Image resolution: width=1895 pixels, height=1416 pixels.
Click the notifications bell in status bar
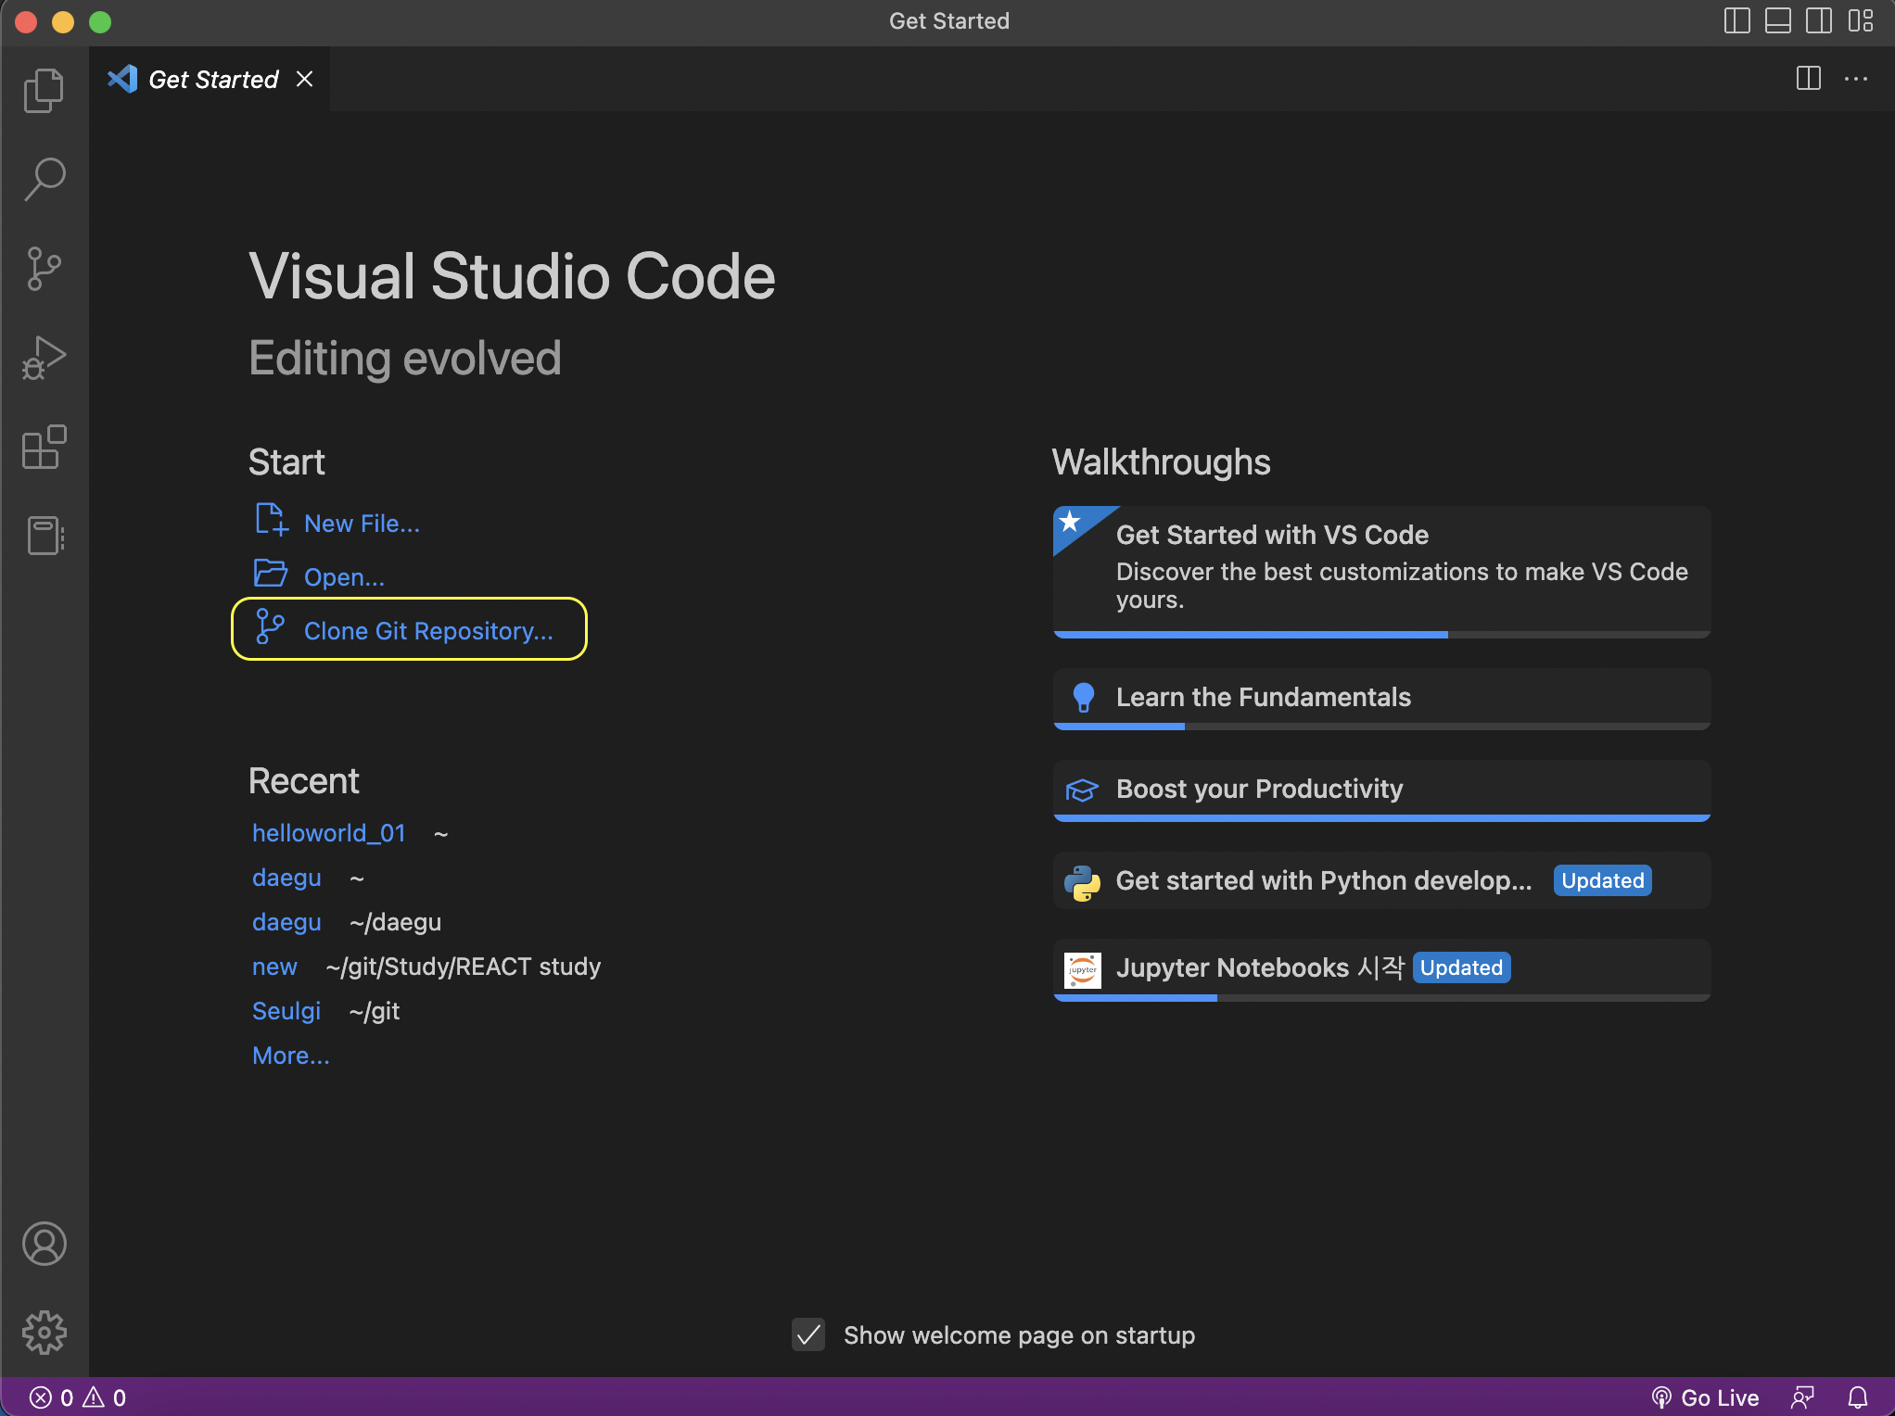[1858, 1397]
